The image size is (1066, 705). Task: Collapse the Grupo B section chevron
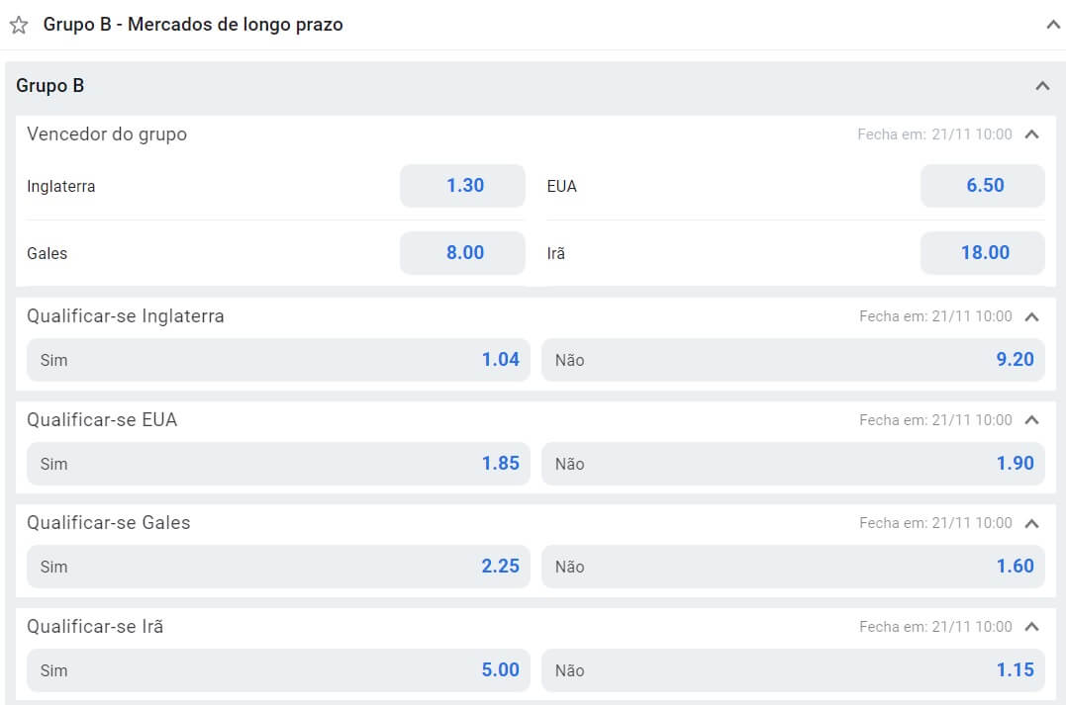point(1041,86)
